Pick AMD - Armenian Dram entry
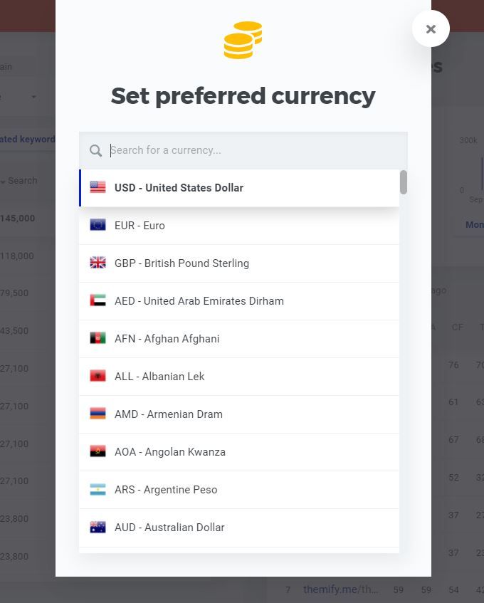The image size is (484, 603). coord(239,414)
